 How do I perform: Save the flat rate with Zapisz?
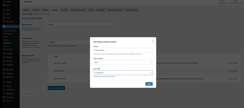tap(149, 84)
